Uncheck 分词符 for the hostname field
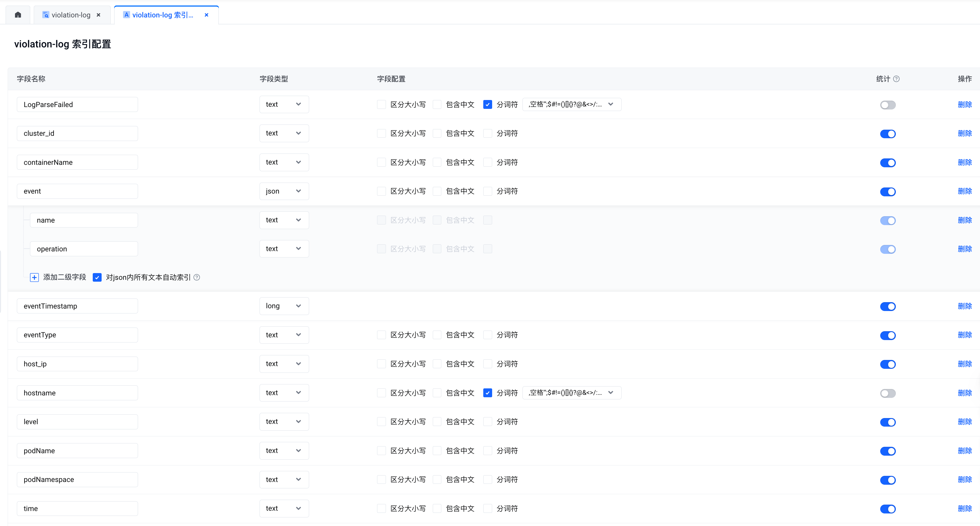This screenshot has height=526, width=980. [x=487, y=393]
